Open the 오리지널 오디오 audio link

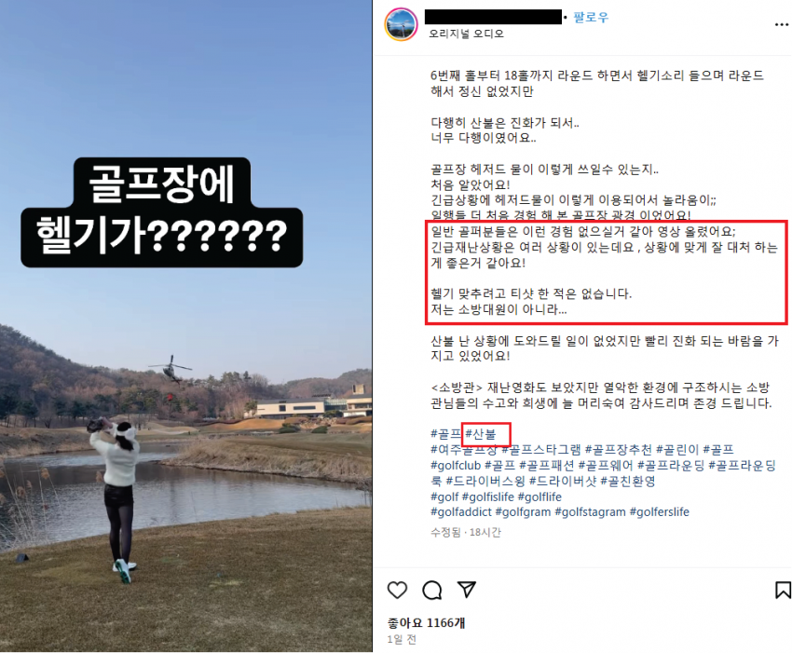[466, 34]
